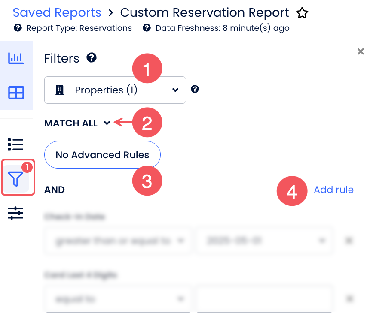Image resolution: width=373 pixels, height=325 pixels.
Task: Open the Check-In Date value dropdown
Action: 264,241
